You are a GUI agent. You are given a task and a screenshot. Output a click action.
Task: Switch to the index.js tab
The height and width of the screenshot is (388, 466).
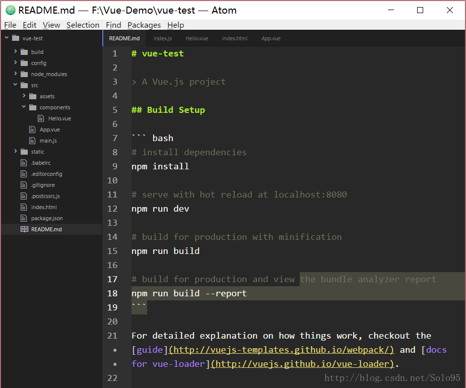[x=163, y=38]
